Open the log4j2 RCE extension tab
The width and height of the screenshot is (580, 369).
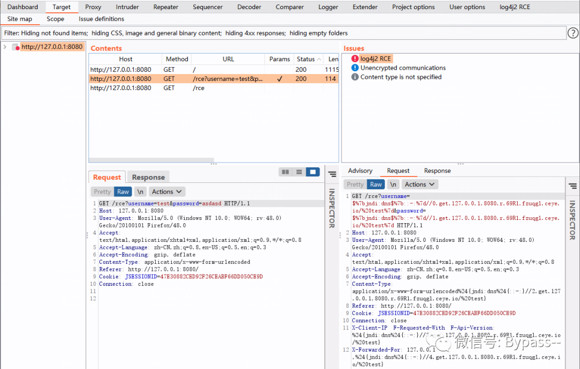[x=514, y=7]
